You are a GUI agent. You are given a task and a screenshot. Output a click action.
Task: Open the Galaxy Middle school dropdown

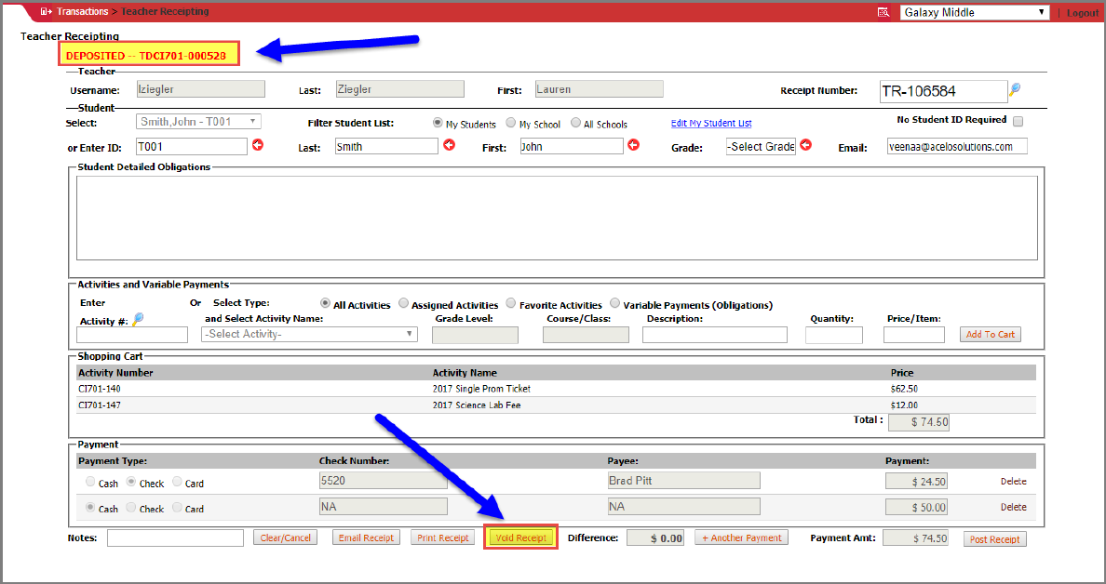click(x=975, y=12)
